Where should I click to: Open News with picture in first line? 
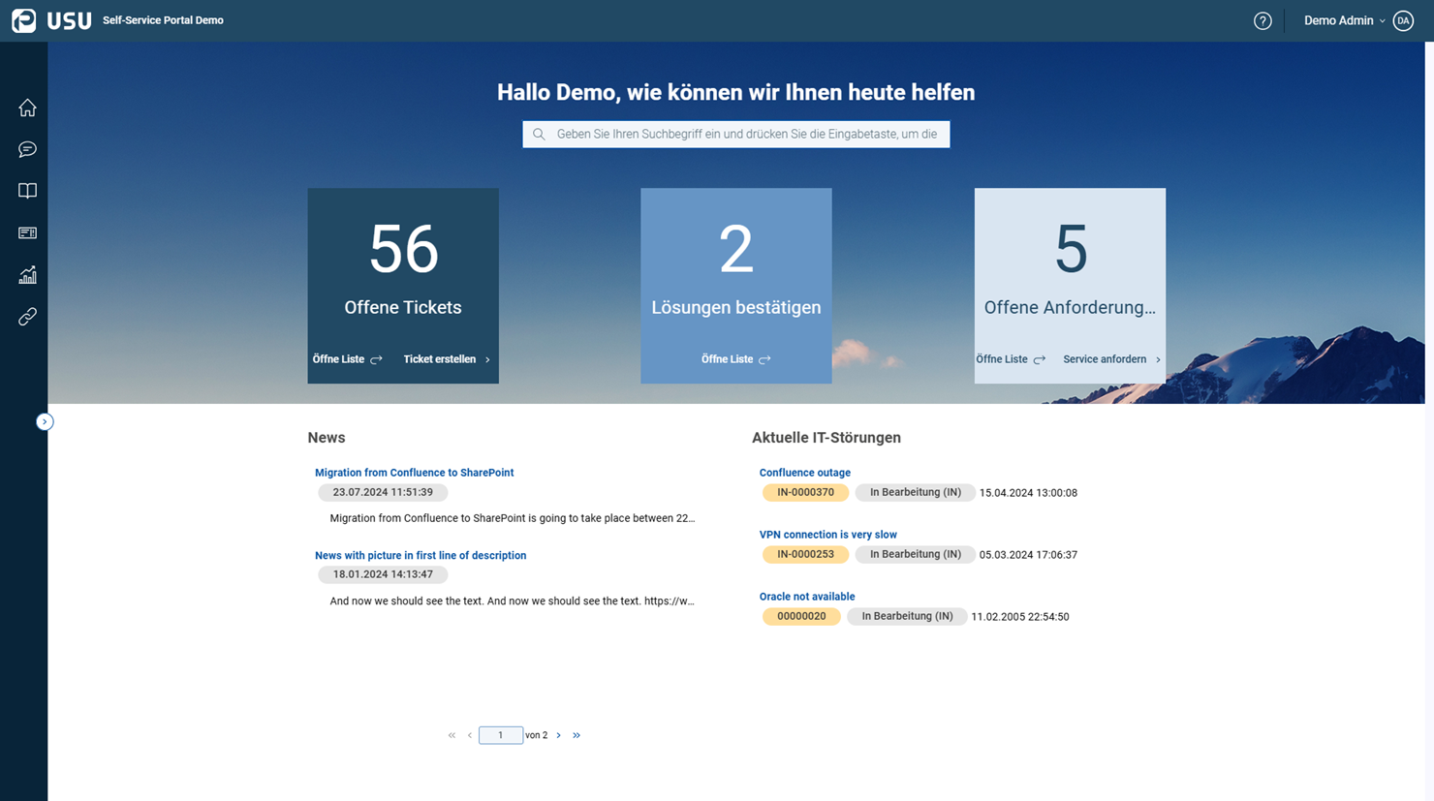point(421,555)
